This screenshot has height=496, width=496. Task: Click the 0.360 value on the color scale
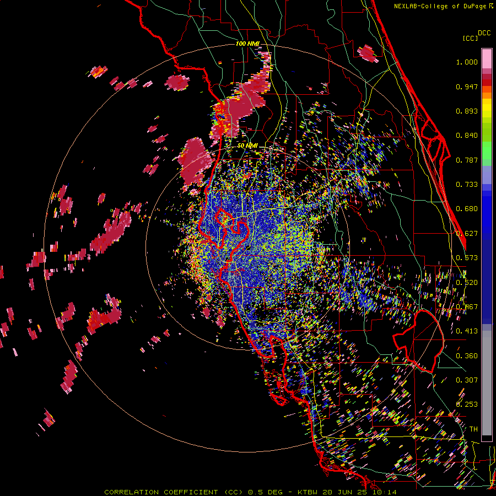[x=467, y=356]
